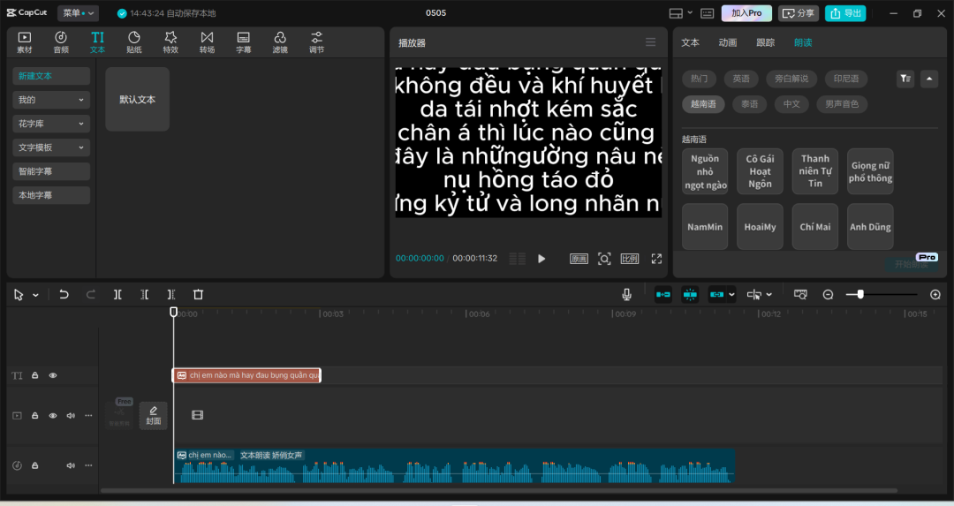Mute the main video track
The height and width of the screenshot is (506, 954).
[71, 415]
